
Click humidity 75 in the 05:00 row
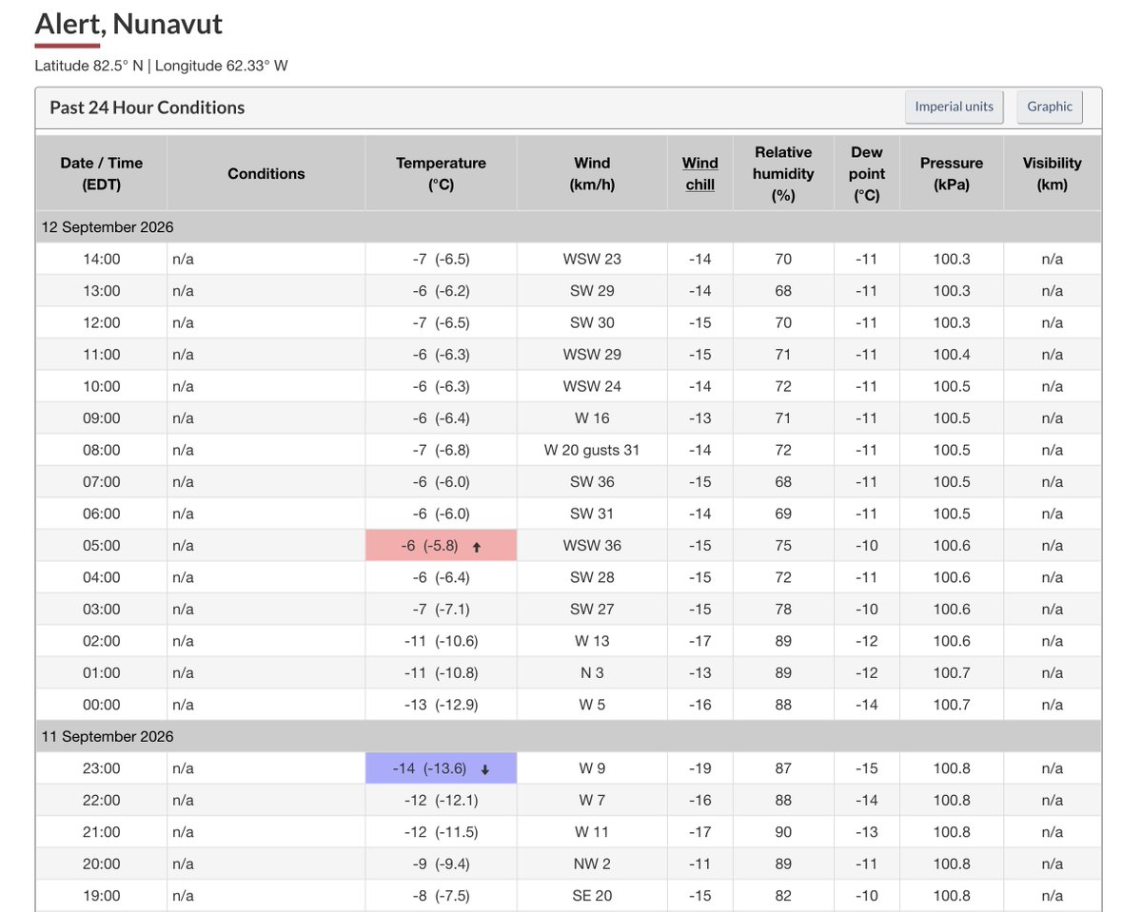783,546
